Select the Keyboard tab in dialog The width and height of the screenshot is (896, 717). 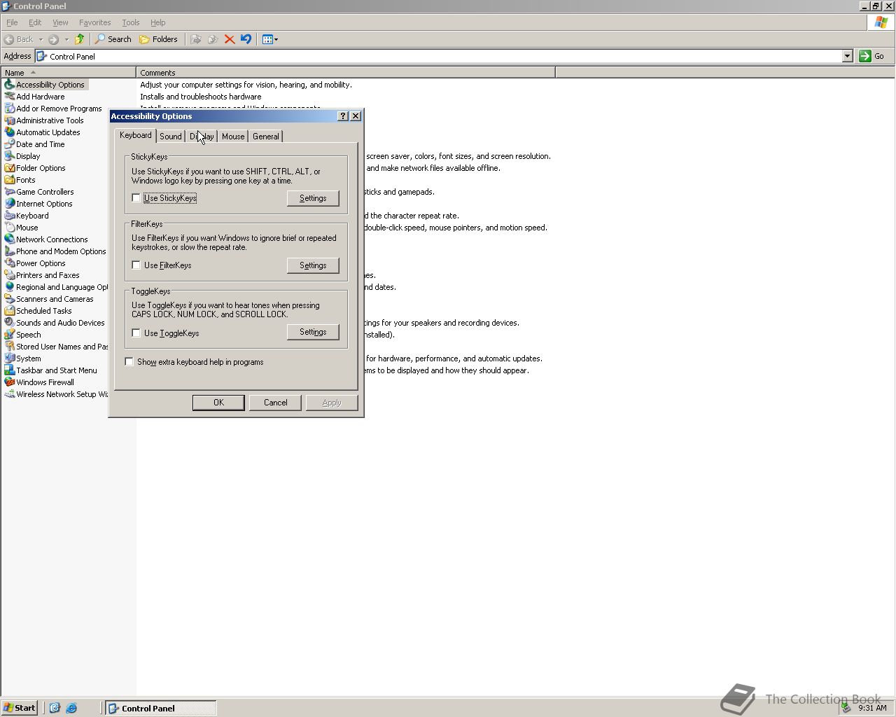(135, 135)
